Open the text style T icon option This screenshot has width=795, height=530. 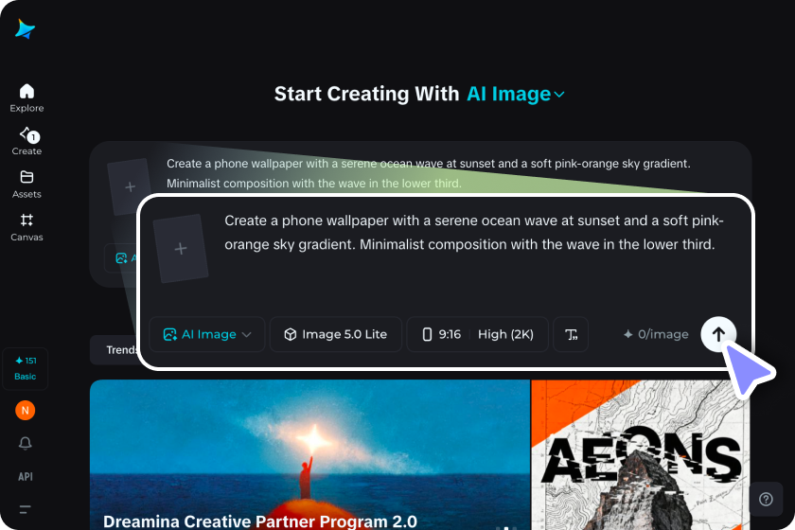(571, 334)
